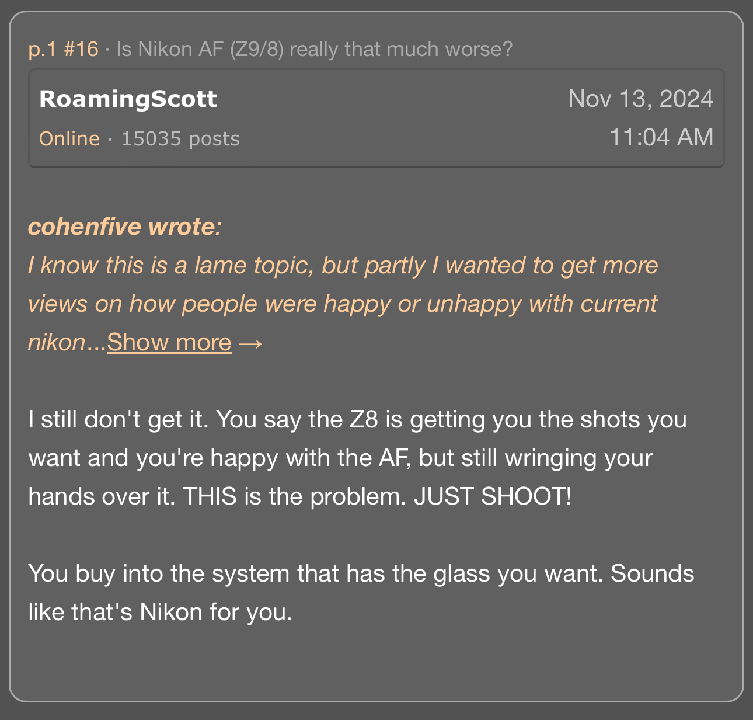This screenshot has height=720, width=753.
Task: Open the Nikon AF thread title
Action: click(x=314, y=49)
